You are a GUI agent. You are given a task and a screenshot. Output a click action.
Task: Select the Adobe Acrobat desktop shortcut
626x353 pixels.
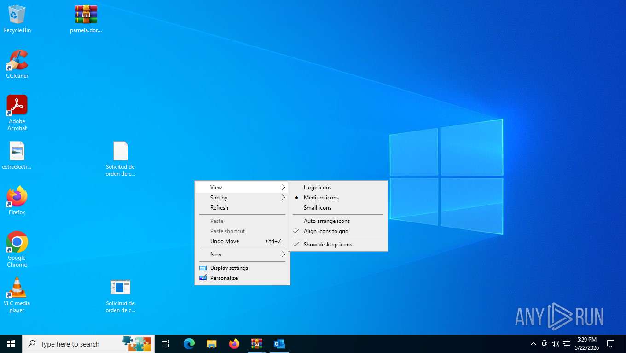click(x=17, y=113)
